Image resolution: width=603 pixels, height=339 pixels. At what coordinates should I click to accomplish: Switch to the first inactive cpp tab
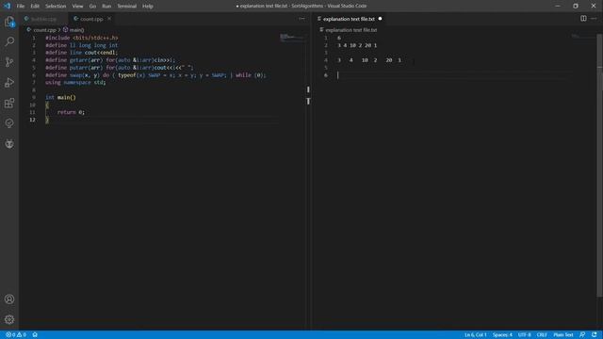click(x=43, y=19)
